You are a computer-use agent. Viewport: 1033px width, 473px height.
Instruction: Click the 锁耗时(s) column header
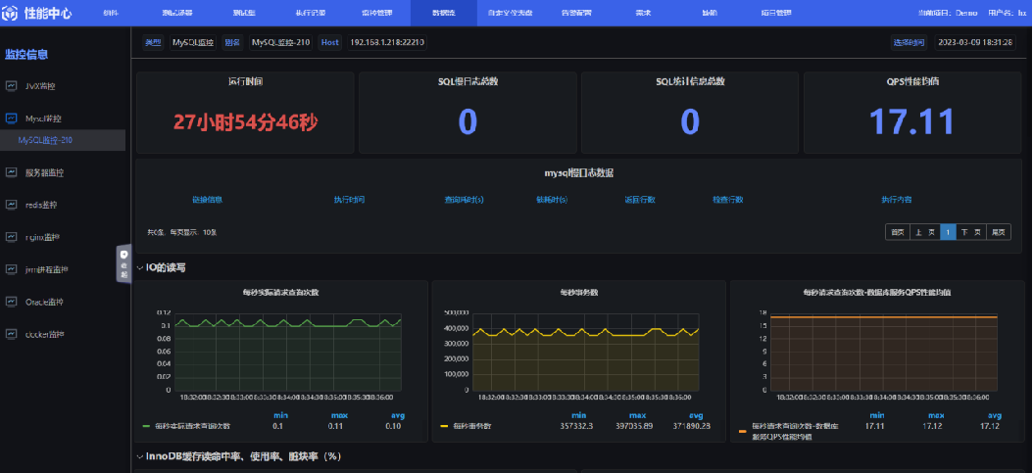(552, 200)
